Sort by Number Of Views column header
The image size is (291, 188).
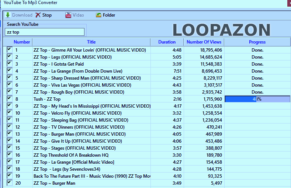coord(204,42)
